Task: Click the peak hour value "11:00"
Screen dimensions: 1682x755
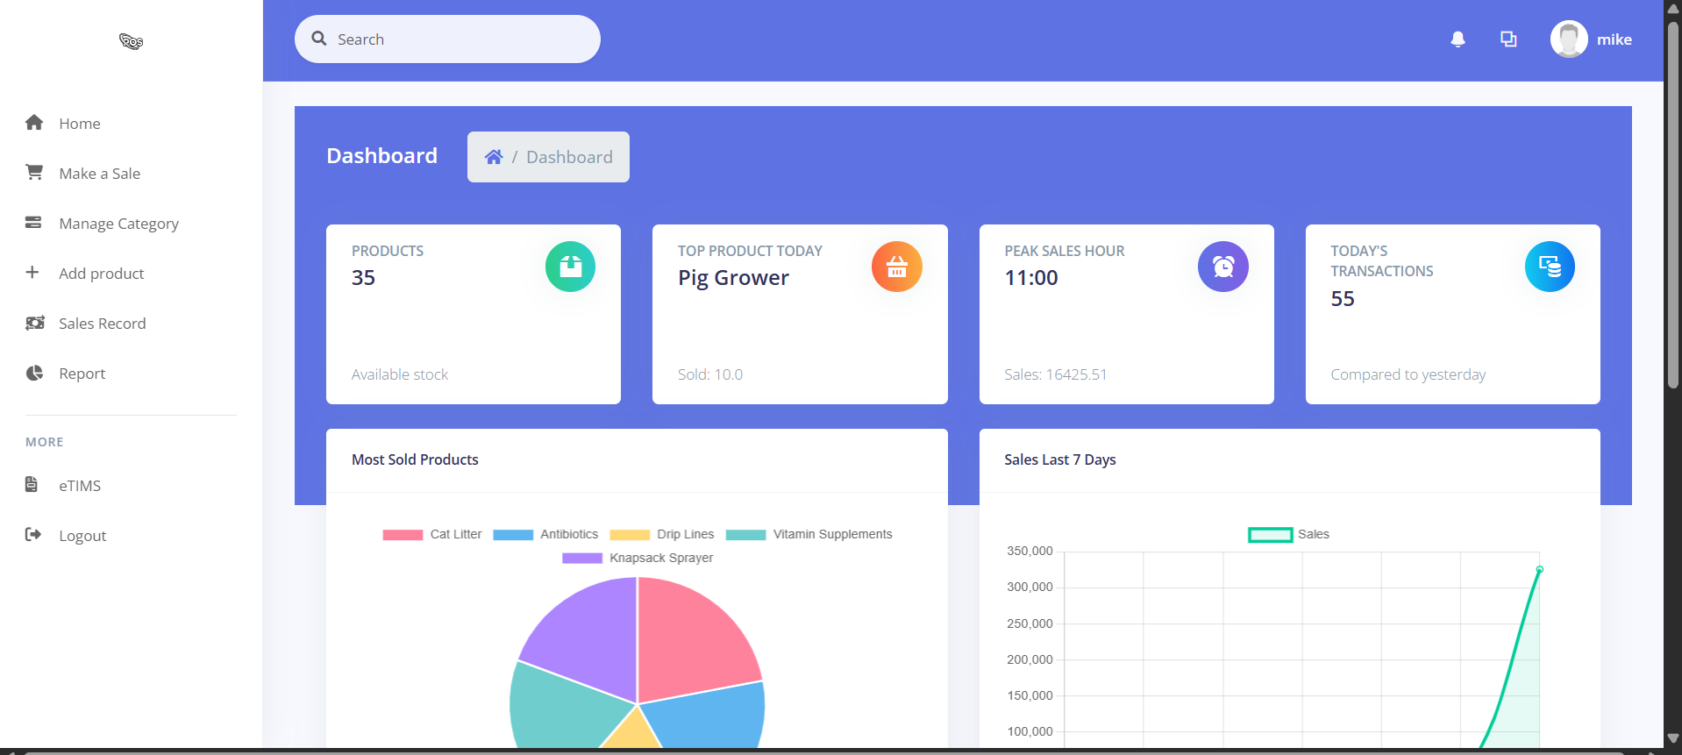Action: pyautogui.click(x=1031, y=278)
